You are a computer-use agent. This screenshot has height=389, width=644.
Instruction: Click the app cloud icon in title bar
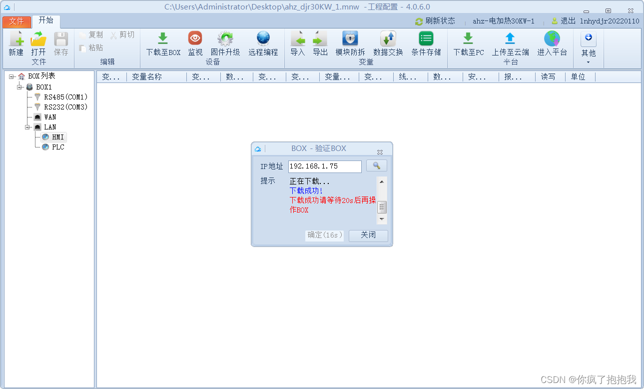[x=6, y=7]
